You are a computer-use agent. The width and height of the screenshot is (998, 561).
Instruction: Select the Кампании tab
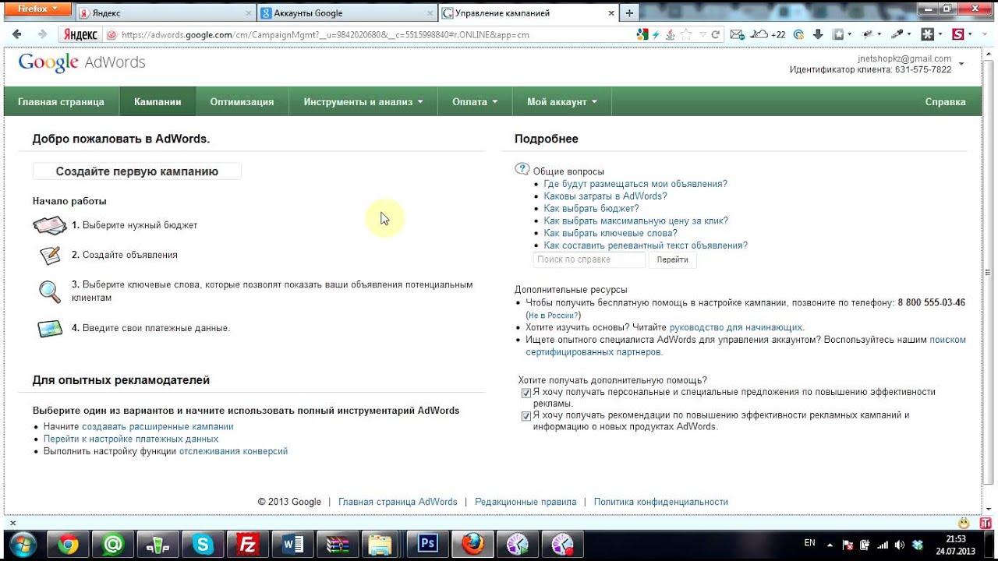pos(157,102)
